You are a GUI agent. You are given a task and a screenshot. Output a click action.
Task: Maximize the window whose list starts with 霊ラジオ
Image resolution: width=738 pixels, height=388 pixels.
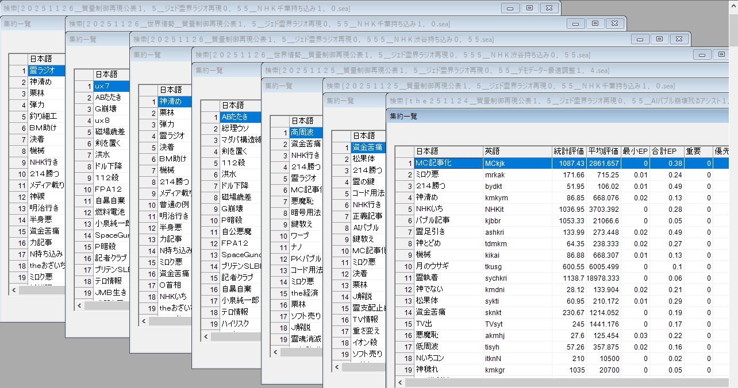[x=529, y=8]
